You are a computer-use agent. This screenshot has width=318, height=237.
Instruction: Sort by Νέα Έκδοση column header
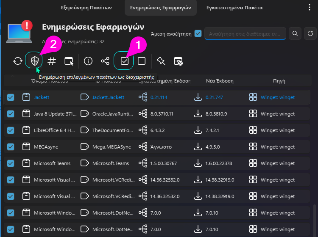click(220, 81)
